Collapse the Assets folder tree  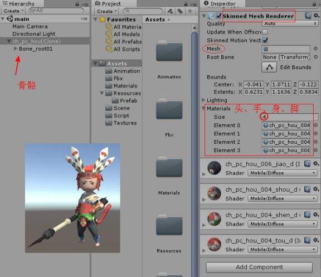click(x=95, y=64)
